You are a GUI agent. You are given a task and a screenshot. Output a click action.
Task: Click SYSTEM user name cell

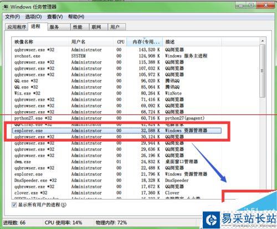[78, 56]
